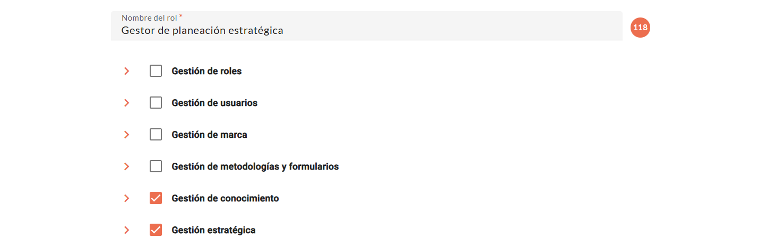Uncheck the Gestión de conocimiento checkbox
This screenshot has height=247, width=776.
click(156, 198)
